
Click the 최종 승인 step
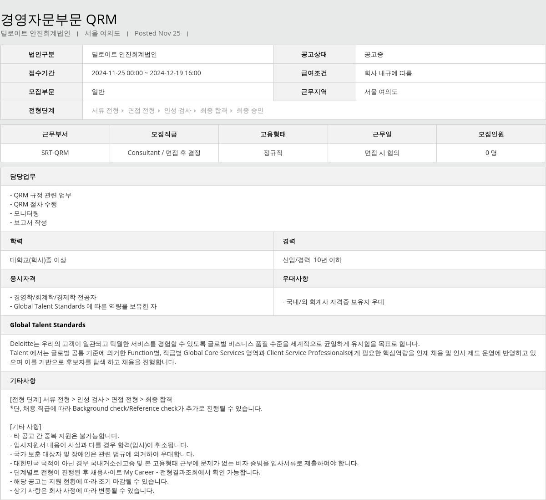pos(250,110)
